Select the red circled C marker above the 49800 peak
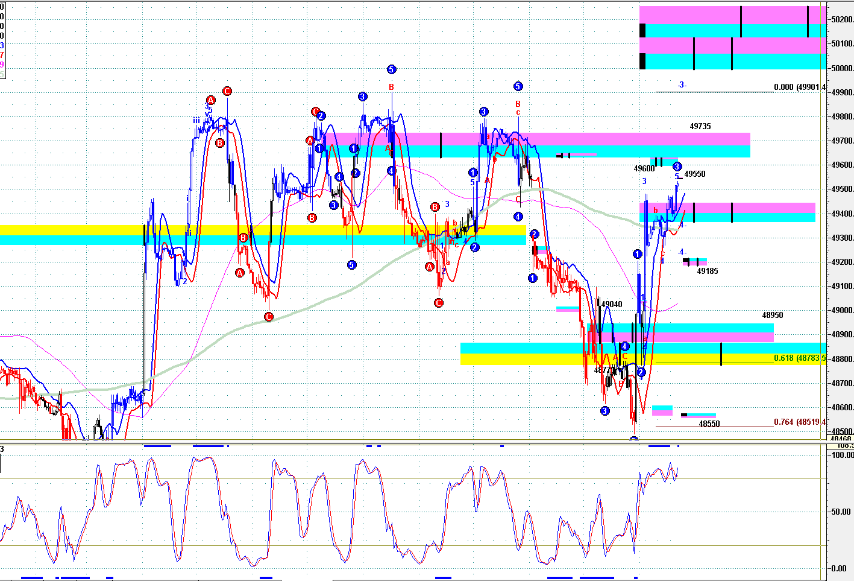The width and height of the screenshot is (854, 581). coord(227,91)
